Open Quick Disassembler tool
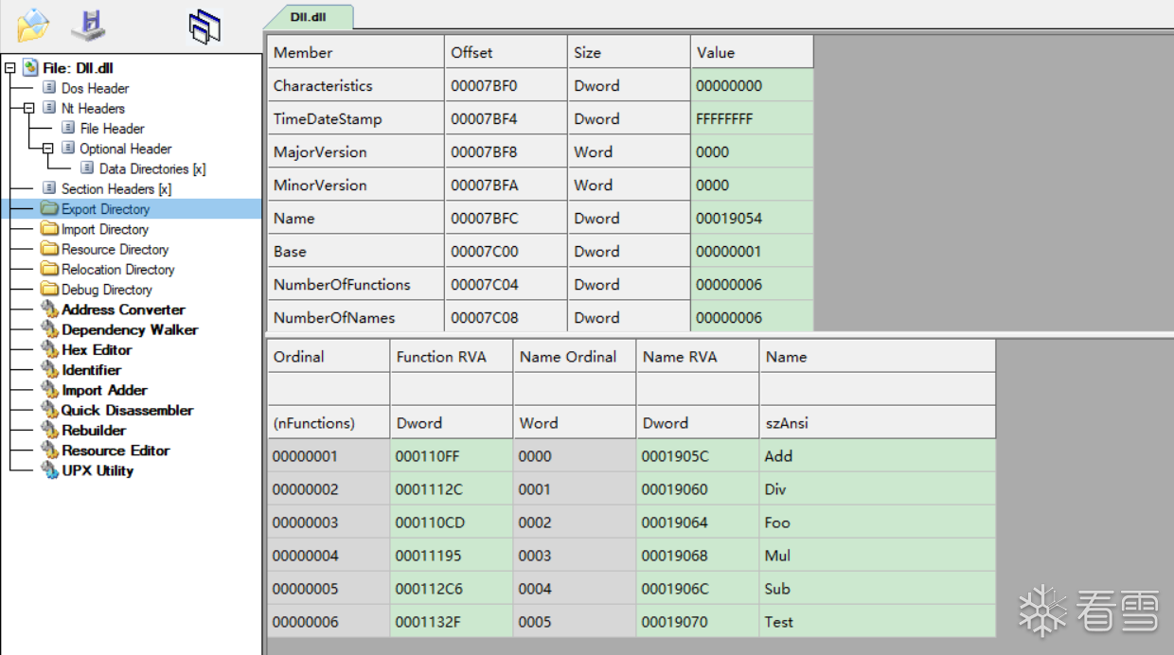This screenshot has height=655, width=1174. click(127, 410)
